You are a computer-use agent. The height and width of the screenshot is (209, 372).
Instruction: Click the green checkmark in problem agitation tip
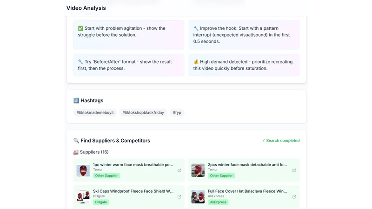click(x=80, y=28)
